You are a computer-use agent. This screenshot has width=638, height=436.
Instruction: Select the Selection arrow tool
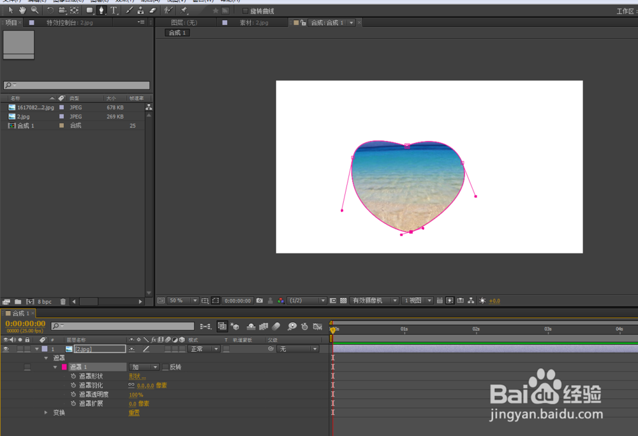[11, 10]
